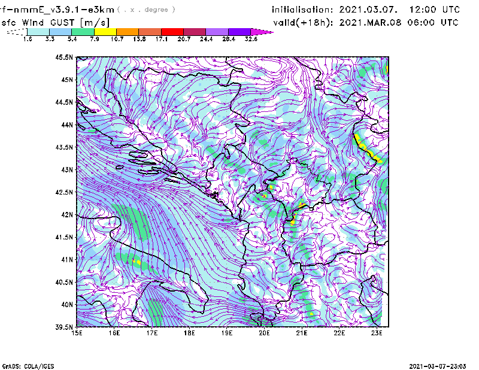This screenshot has height=370, width=479.
Task: Click the 'valid(+18h):' label
Action: [x=303, y=23]
